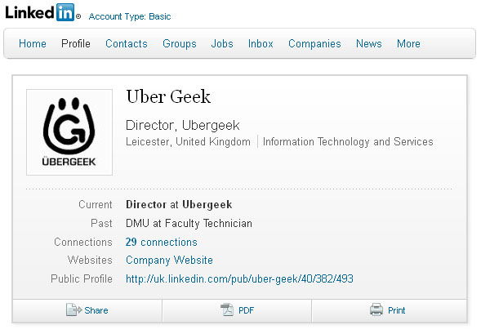481x334 pixels.
Task: Open the Jobs section
Action: (x=222, y=43)
